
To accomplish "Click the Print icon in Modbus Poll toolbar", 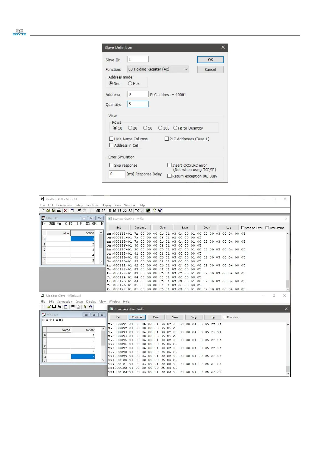I will pos(59,210).
